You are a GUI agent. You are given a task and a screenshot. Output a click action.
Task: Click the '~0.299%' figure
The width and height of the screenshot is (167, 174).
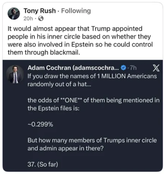[x=38, y=125]
